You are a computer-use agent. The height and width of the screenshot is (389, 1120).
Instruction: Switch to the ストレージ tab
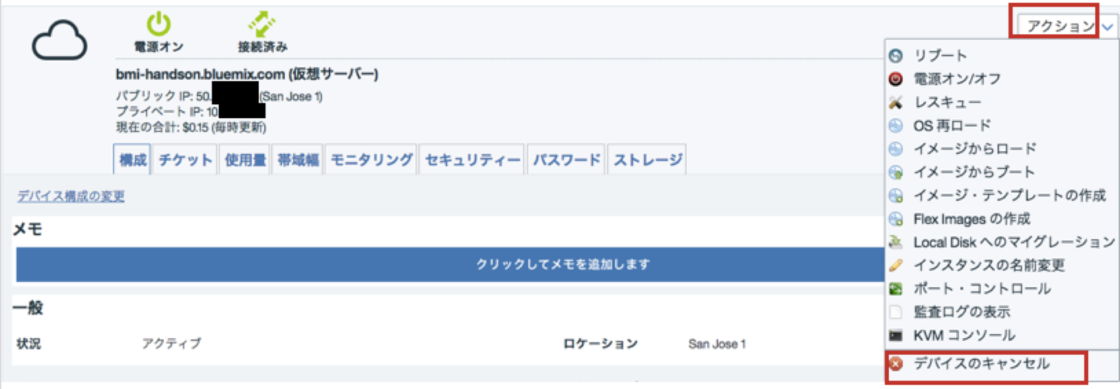coord(647,160)
